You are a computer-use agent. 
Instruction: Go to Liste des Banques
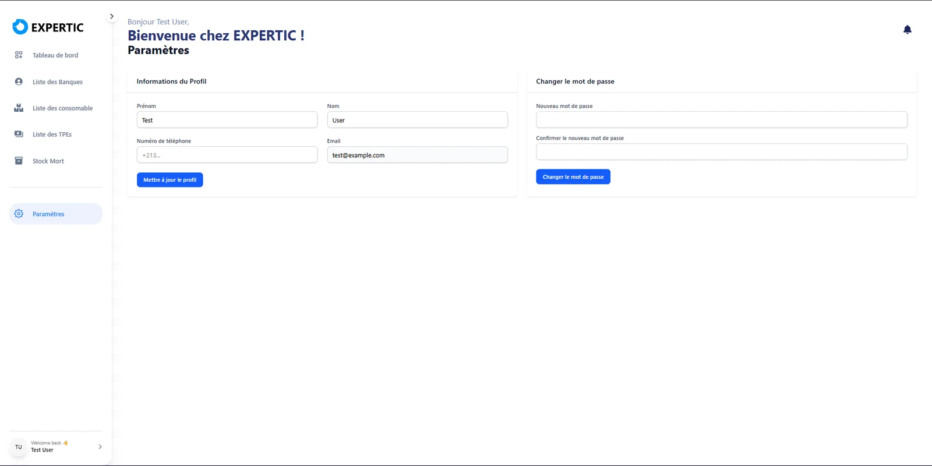56,82
